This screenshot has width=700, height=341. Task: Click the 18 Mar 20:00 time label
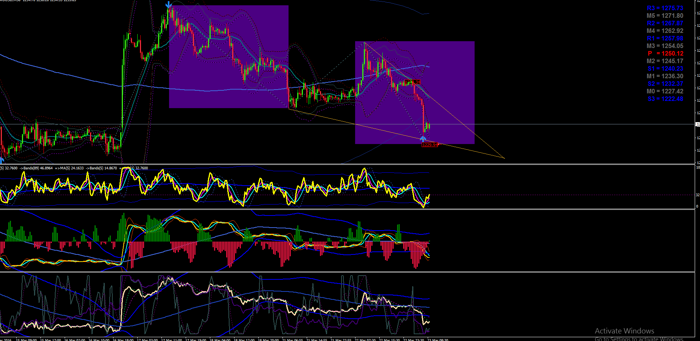pos(268,339)
